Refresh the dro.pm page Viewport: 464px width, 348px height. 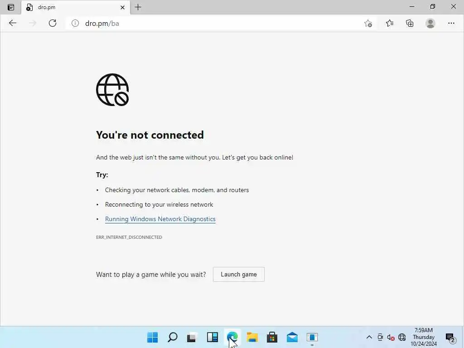[53, 23]
